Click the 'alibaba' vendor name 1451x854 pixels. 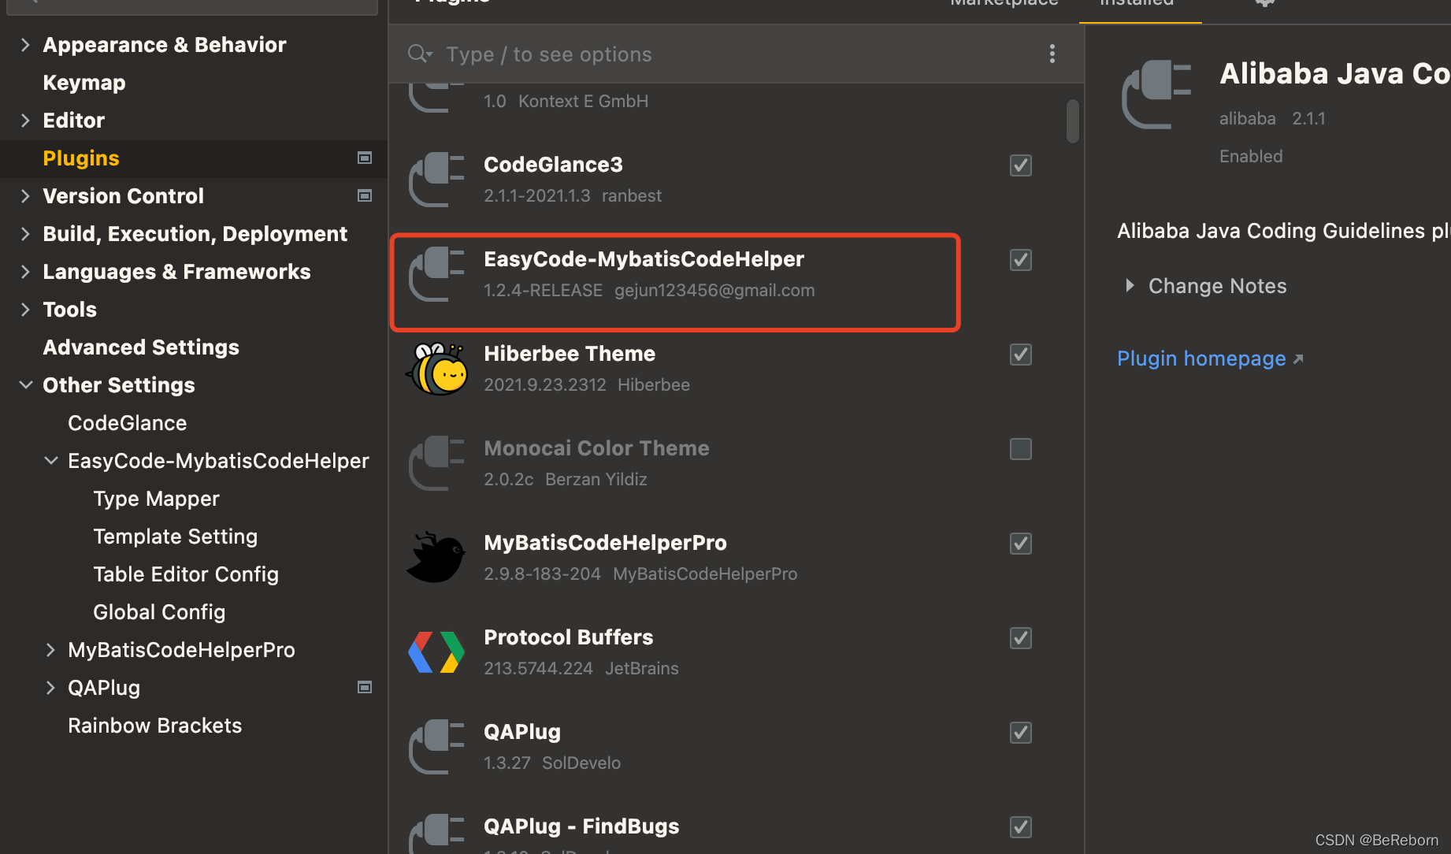1248,119
